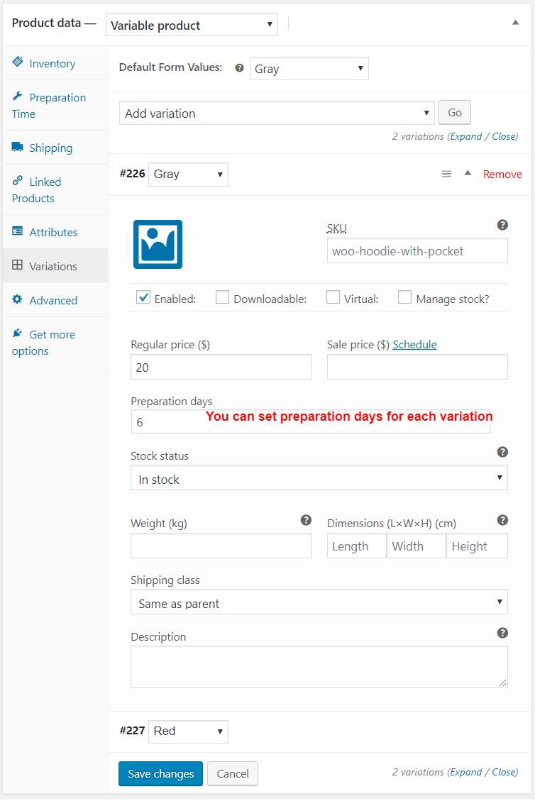Tick the Downloadable checkbox
This screenshot has height=801, width=535.
click(x=222, y=298)
